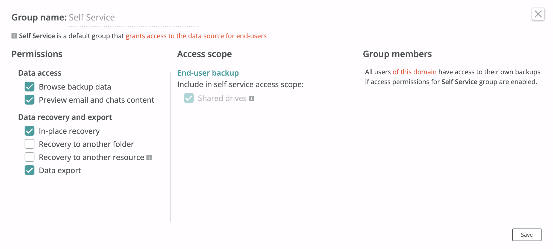Save the group settings
The height and width of the screenshot is (249, 553).
526,235
